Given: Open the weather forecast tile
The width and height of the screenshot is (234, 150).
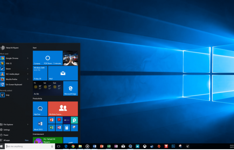Looking at the screenshot, I should click(x=48, y=88).
